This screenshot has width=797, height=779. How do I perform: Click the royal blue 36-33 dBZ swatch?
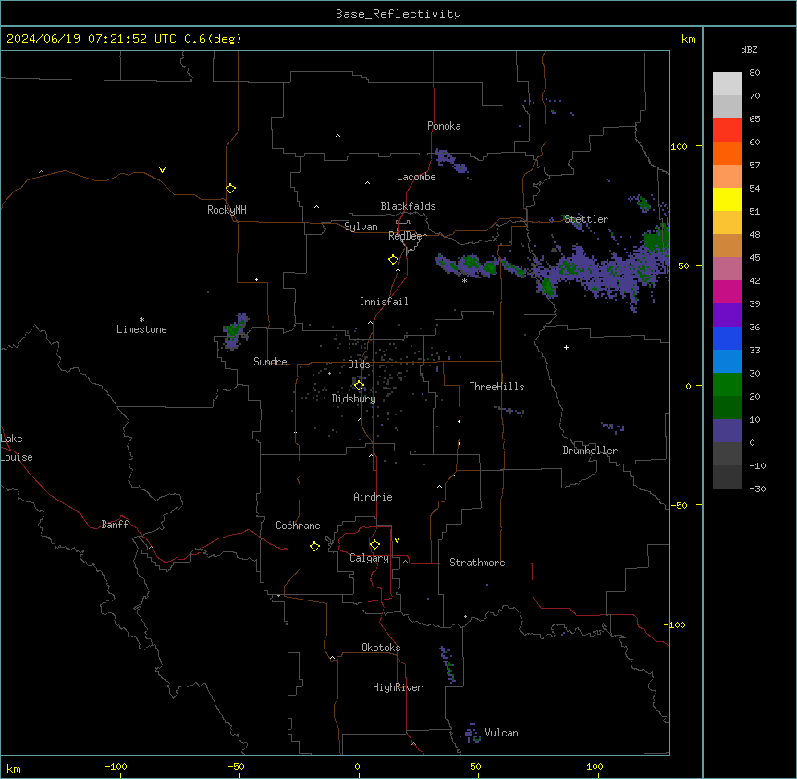click(727, 338)
